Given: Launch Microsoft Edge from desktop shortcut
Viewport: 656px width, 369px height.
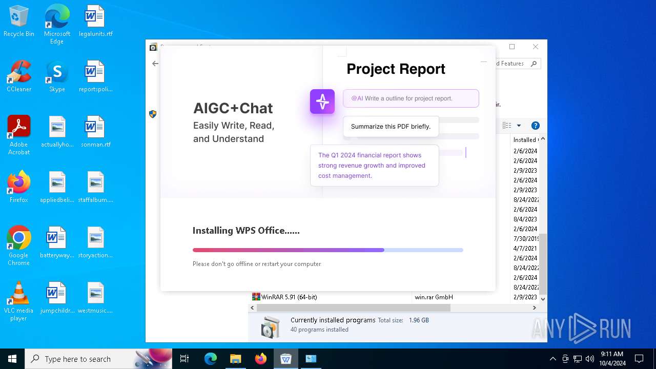Looking at the screenshot, I should click(57, 25).
